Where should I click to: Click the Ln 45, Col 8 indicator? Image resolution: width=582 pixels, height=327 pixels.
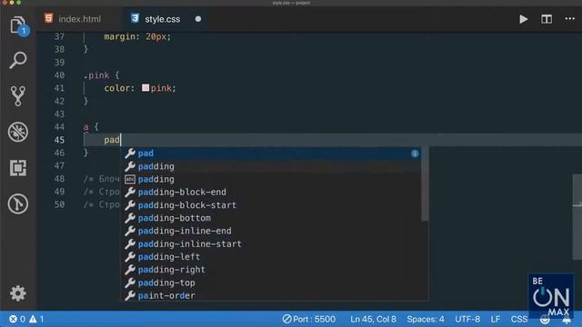[x=373, y=319]
